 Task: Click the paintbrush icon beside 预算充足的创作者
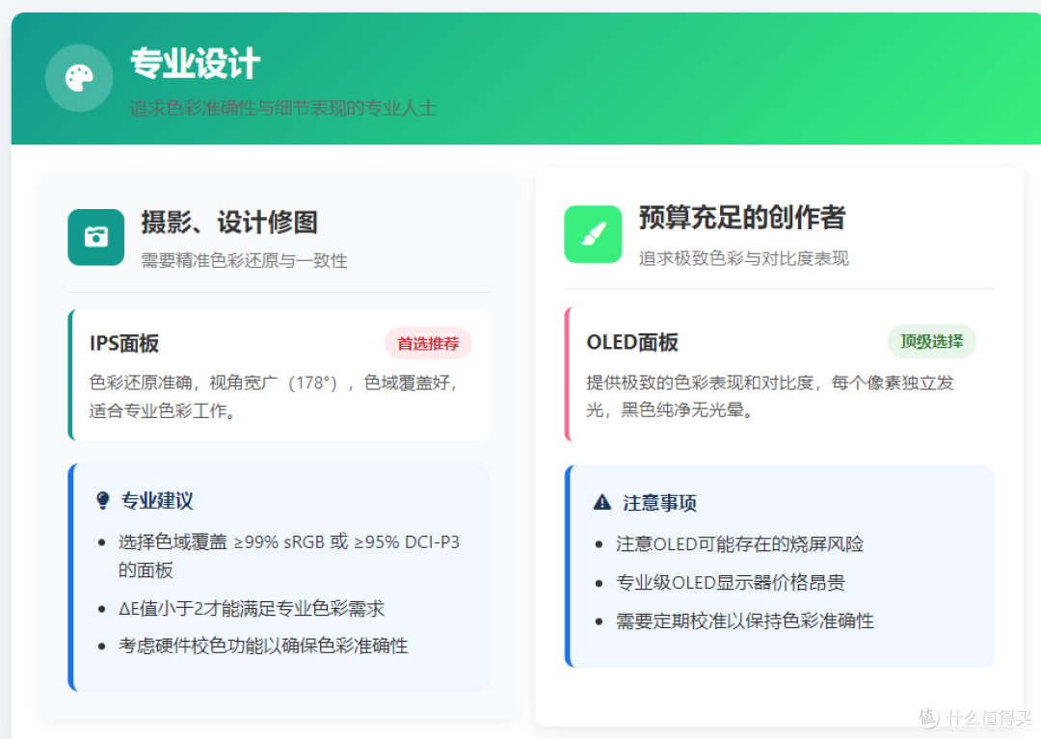pyautogui.click(x=593, y=234)
